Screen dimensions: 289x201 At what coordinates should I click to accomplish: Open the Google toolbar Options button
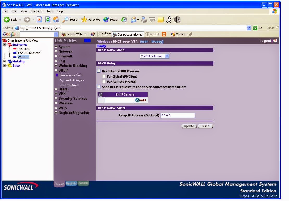[178, 34]
